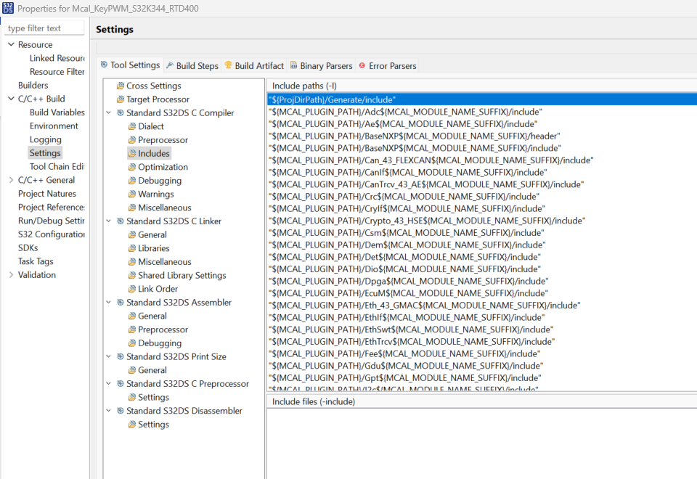Click the Dialect option icon
The width and height of the screenshot is (697, 479).
coord(132,126)
